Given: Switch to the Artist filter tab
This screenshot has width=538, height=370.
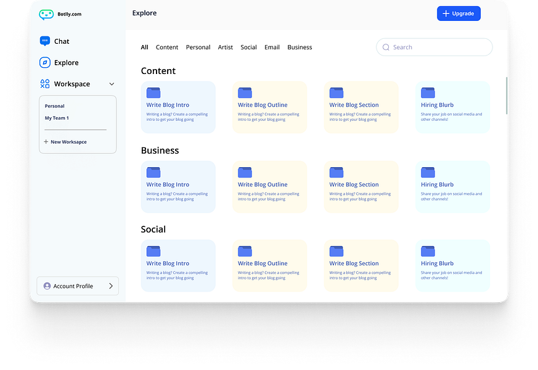Looking at the screenshot, I should 226,47.
